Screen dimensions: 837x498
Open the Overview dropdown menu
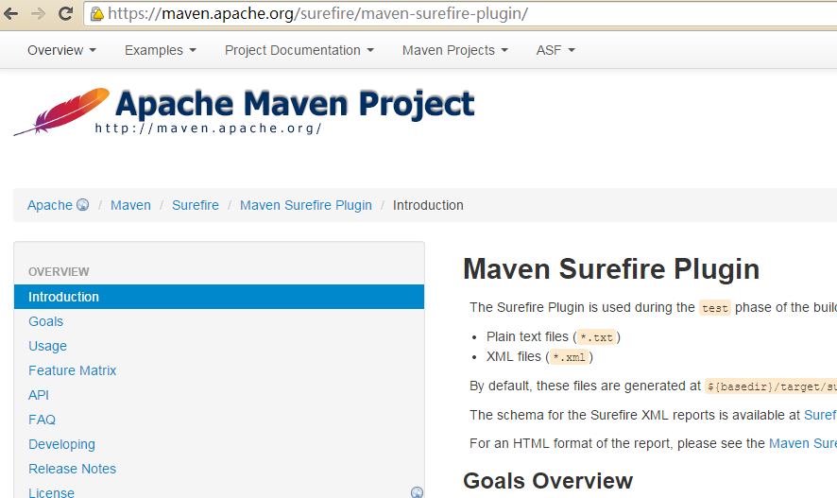[61, 50]
